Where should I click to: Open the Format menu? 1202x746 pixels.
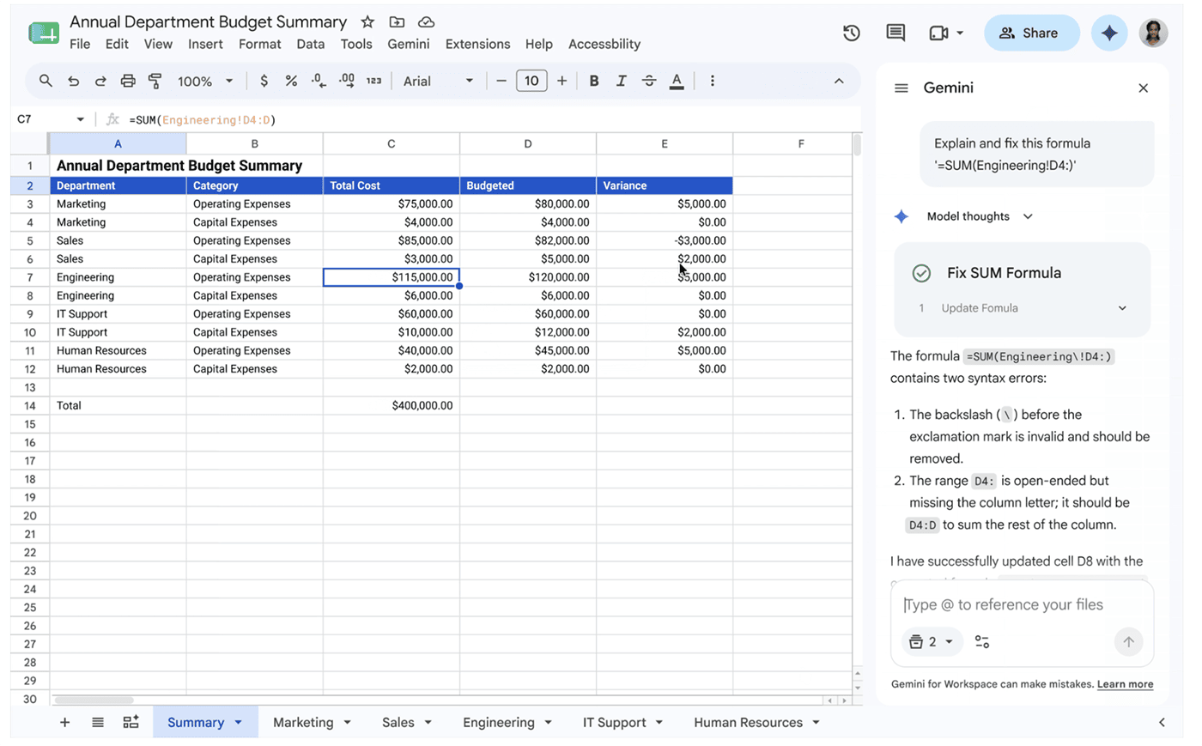(259, 44)
